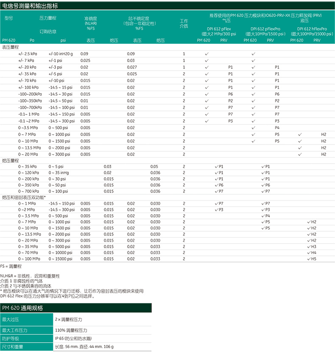Image resolution: width=335 pixels, height=357 pixels.
Task: Click the ✓P4 mark in the dual-function 0 ~ 3.5 MPa row
Action: coord(265,216)
